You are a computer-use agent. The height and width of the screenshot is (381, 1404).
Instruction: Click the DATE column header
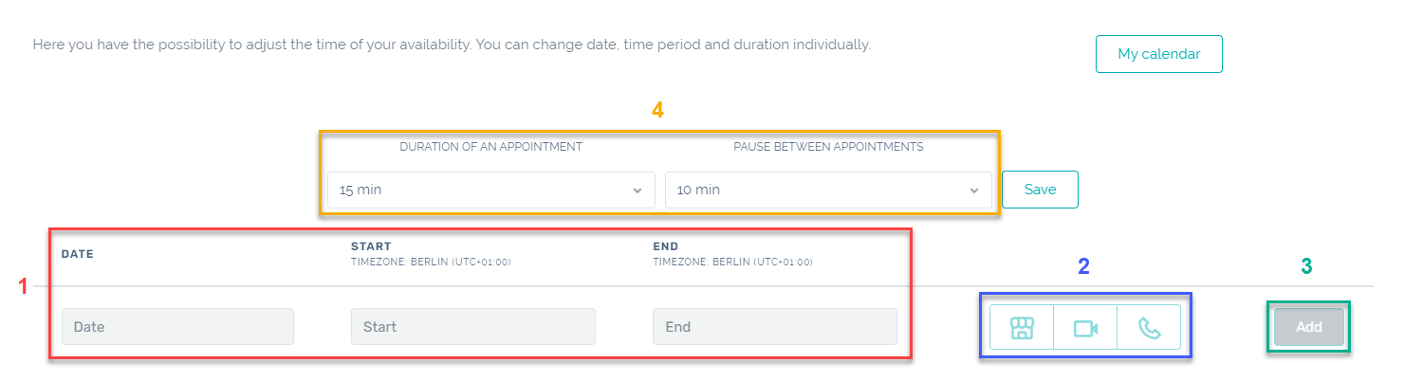[x=78, y=254]
